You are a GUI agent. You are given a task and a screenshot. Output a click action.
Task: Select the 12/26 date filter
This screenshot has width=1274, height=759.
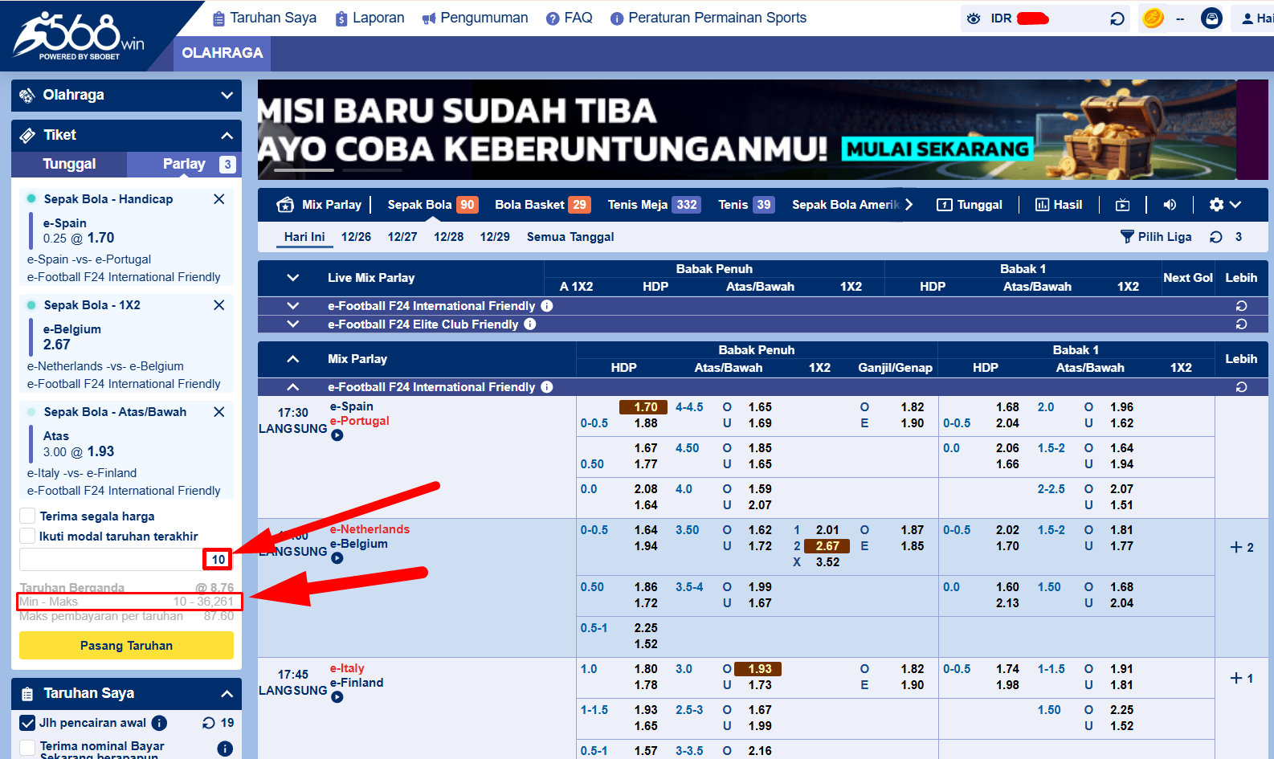[x=356, y=237]
